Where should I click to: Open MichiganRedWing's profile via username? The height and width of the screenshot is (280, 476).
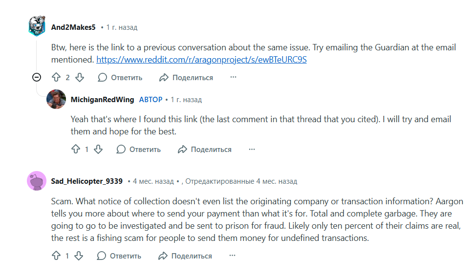tap(102, 99)
